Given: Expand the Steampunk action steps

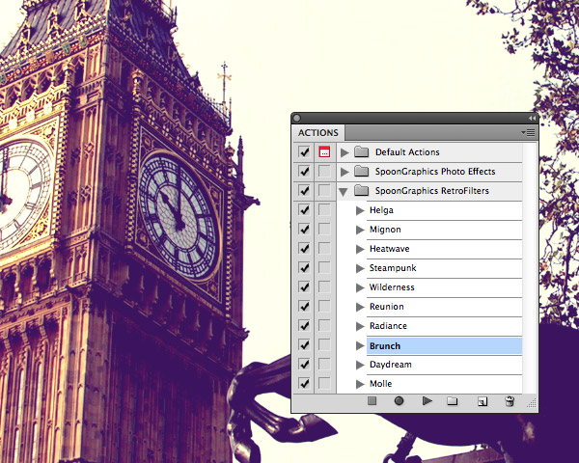Looking at the screenshot, I should tap(360, 268).
